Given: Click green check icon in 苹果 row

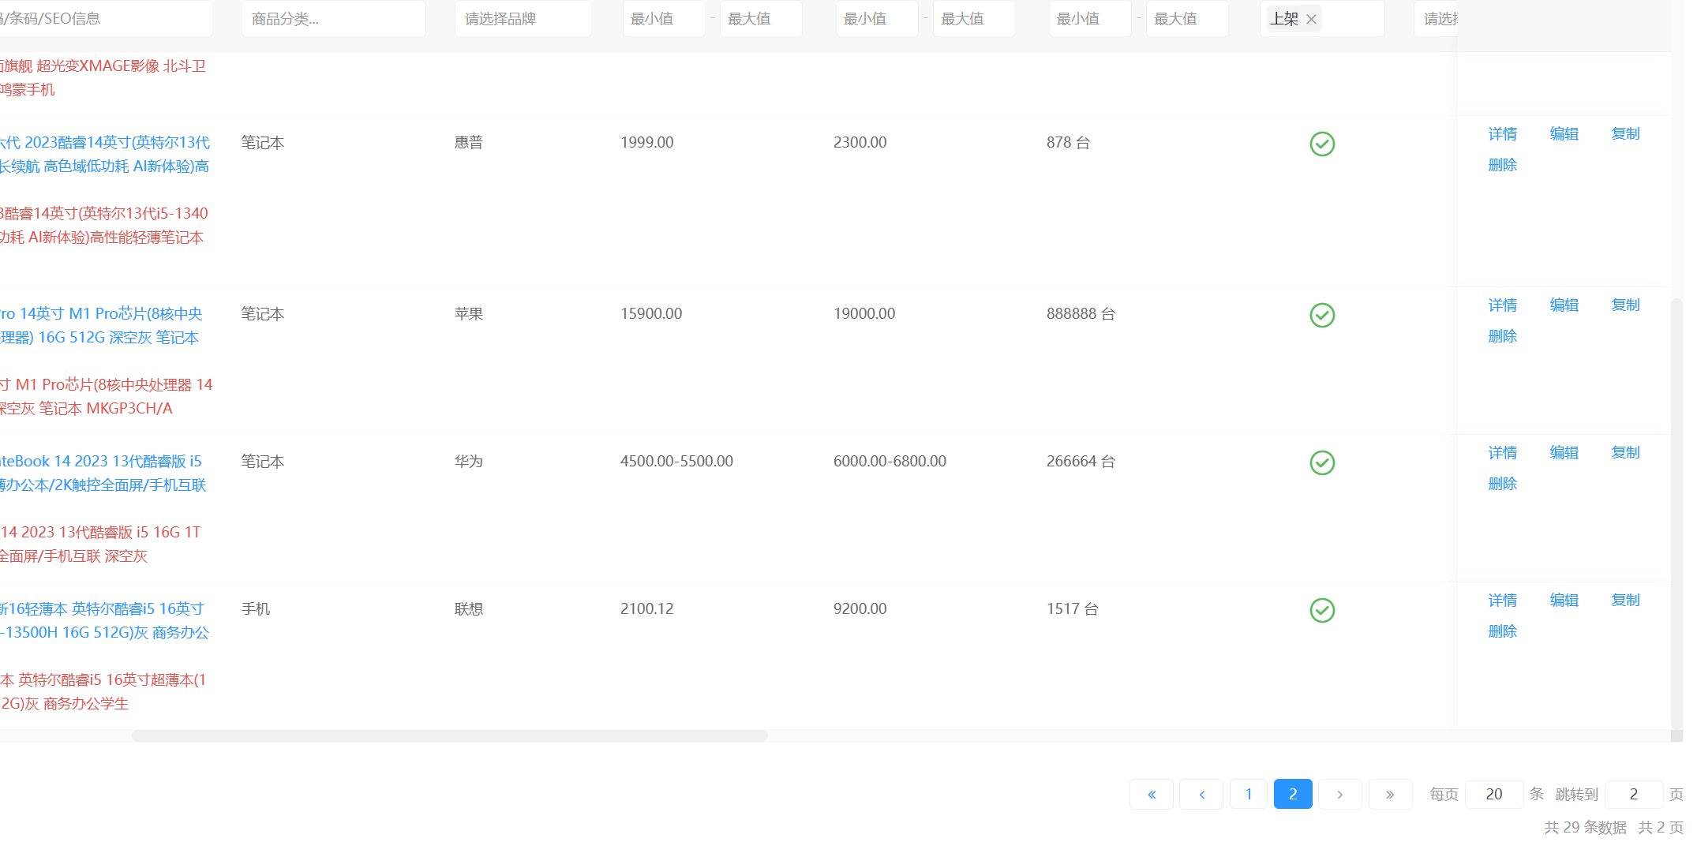Looking at the screenshot, I should (x=1322, y=315).
